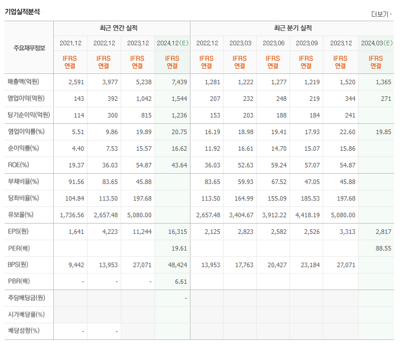Click the PBR(배) row label
This screenshot has height=344, width=401.
[19, 281]
